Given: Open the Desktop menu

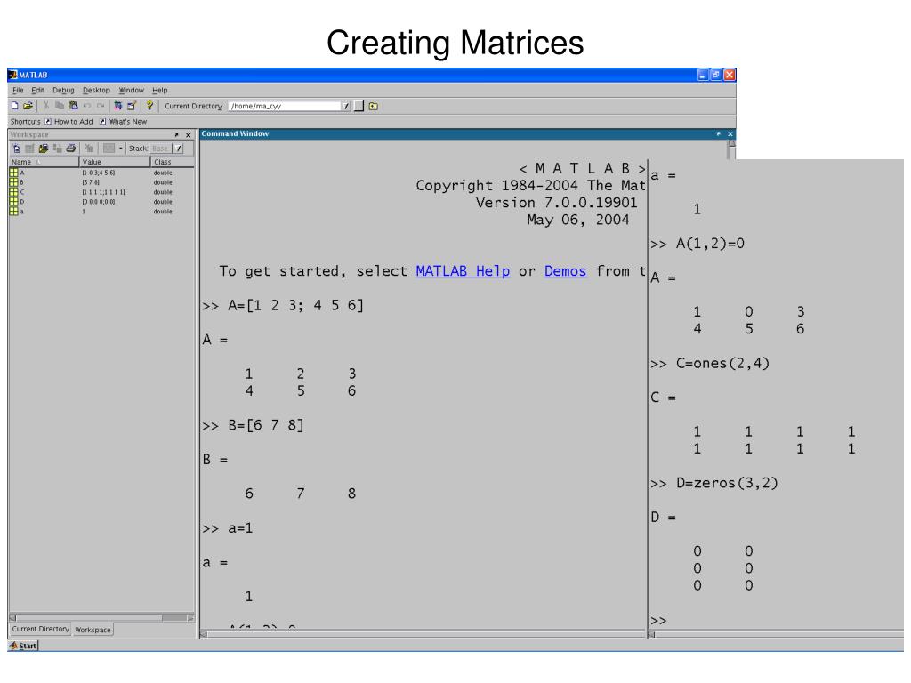Looking at the screenshot, I should coord(96,90).
